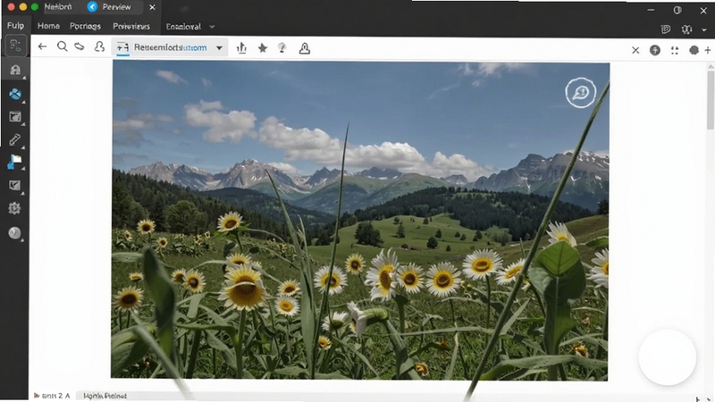Click the X icon in the white toolbar
715x402 pixels.
coord(635,50)
